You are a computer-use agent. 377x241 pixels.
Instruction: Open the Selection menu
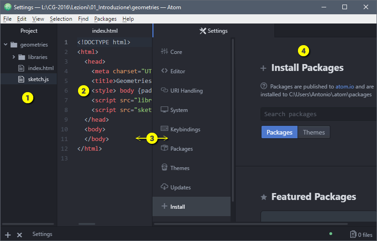pyautogui.click(x=61, y=19)
